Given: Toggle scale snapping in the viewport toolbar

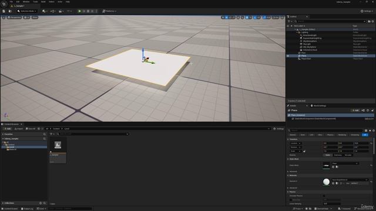Looking at the screenshot, I should pyautogui.click(x=264, y=18).
